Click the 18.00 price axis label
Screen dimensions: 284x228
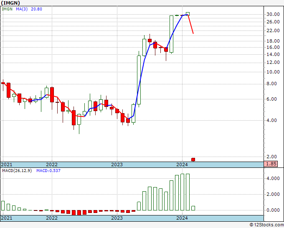click(x=273, y=41)
